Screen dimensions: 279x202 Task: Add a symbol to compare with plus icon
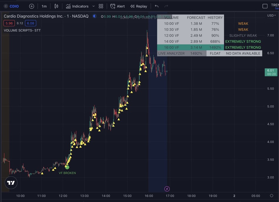pos(32,6)
